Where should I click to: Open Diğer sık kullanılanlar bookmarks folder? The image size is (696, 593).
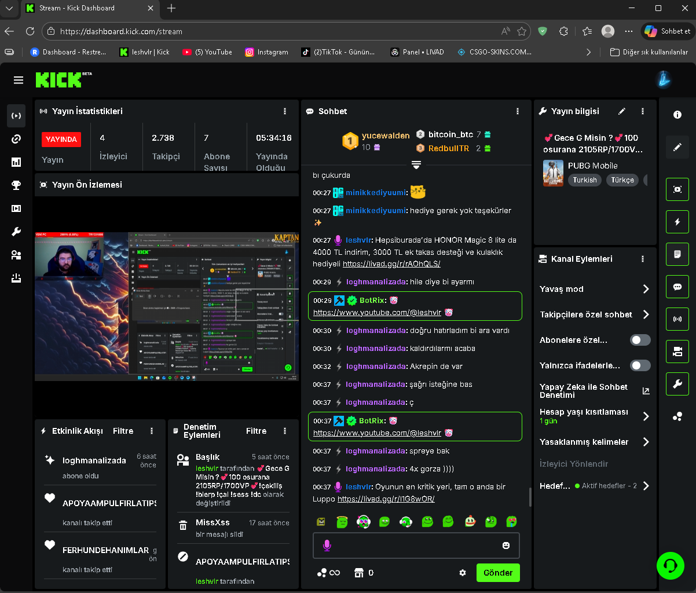(649, 52)
